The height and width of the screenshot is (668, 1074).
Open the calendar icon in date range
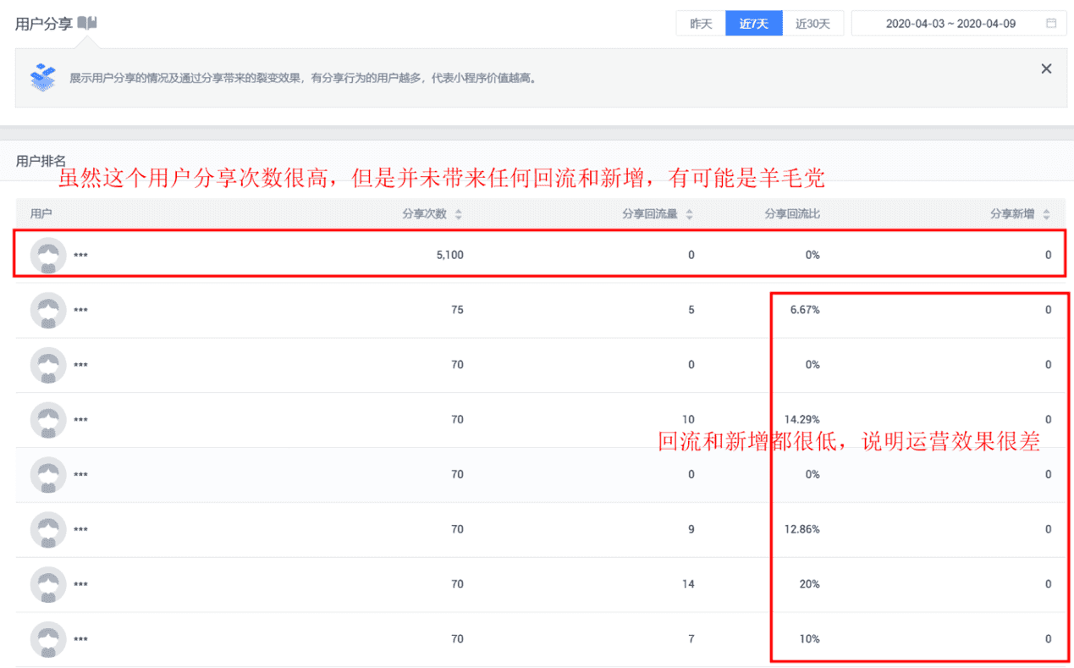(x=1051, y=24)
